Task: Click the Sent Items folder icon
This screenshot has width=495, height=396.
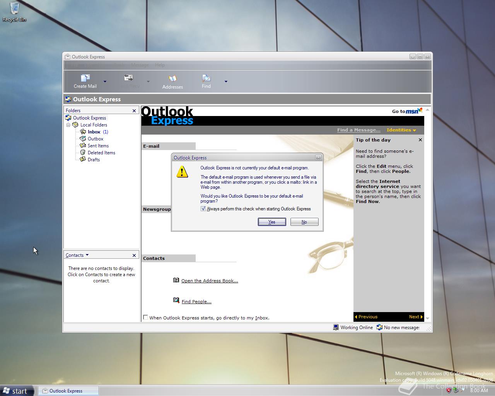Action: click(83, 145)
